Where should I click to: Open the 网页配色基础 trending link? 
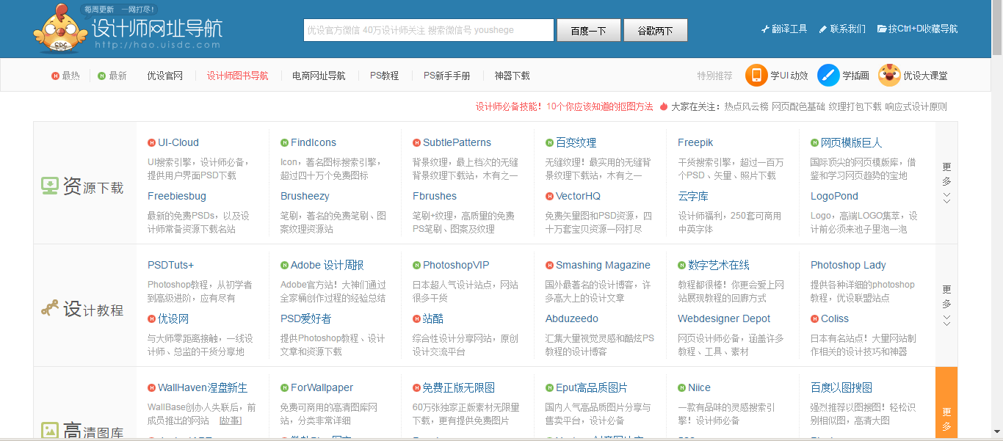798,106
